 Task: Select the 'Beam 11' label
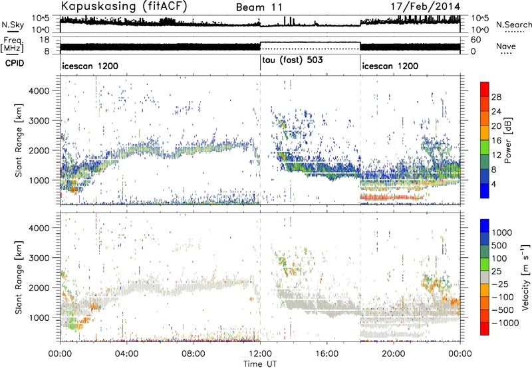coord(259,7)
